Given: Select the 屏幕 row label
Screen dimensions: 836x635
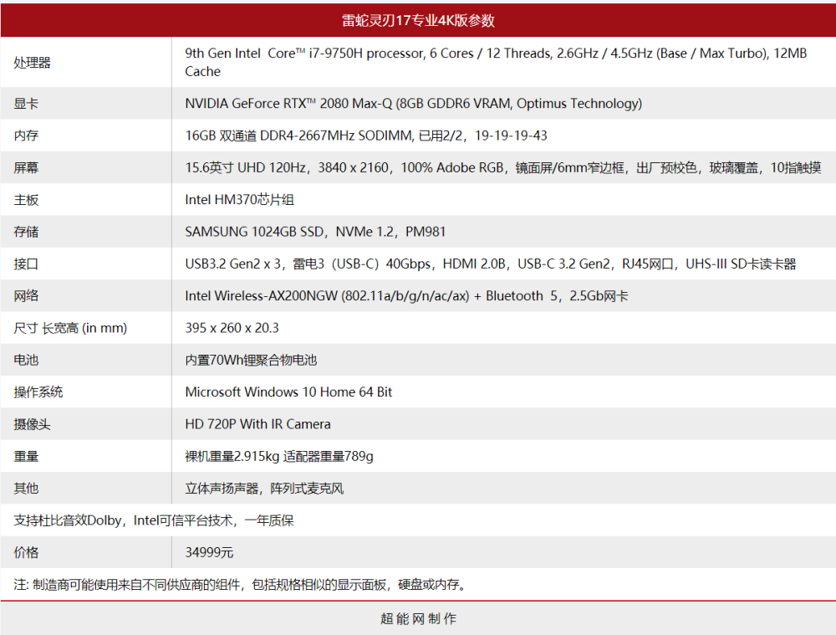Looking at the screenshot, I should coord(26,167).
